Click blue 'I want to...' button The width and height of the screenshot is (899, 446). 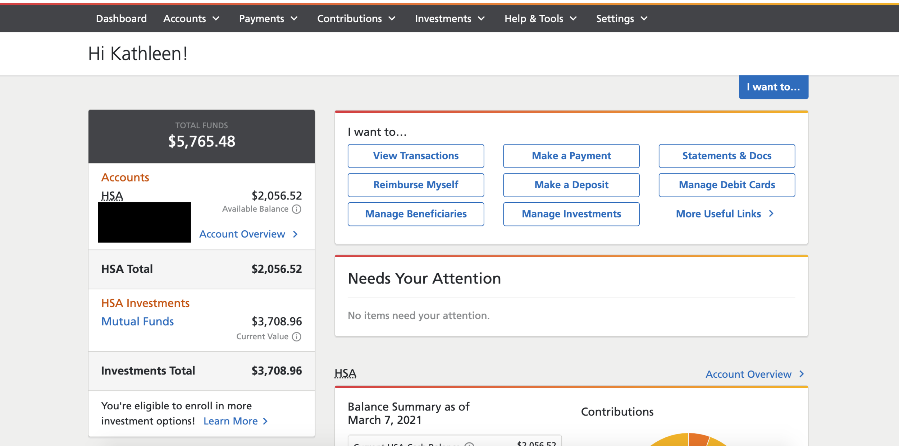pos(773,87)
